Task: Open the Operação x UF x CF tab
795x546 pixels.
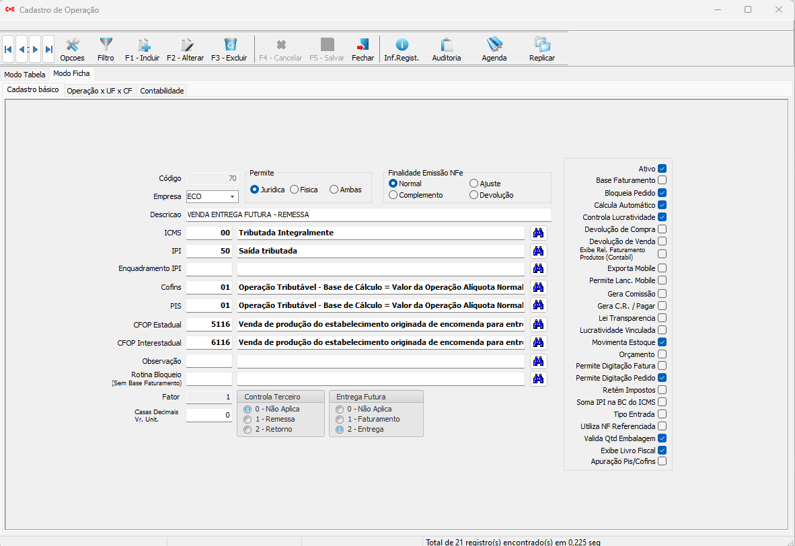Action: (x=100, y=91)
